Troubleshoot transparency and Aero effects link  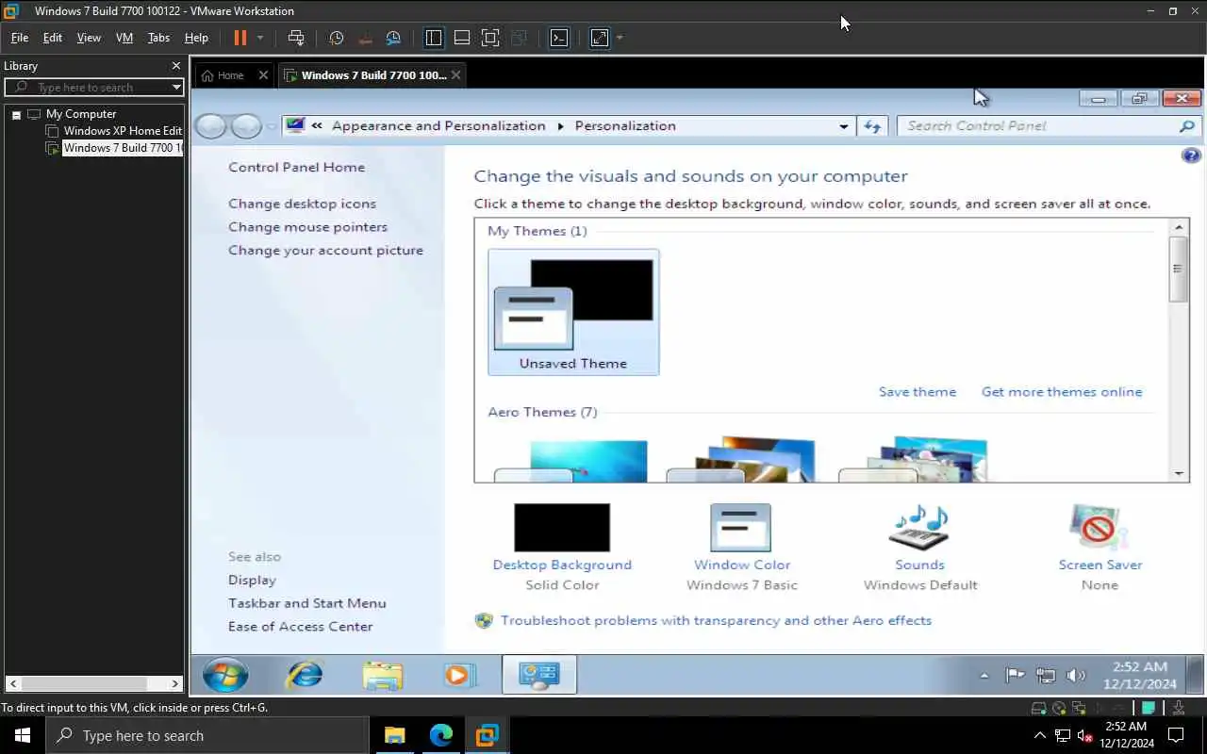[716, 621]
